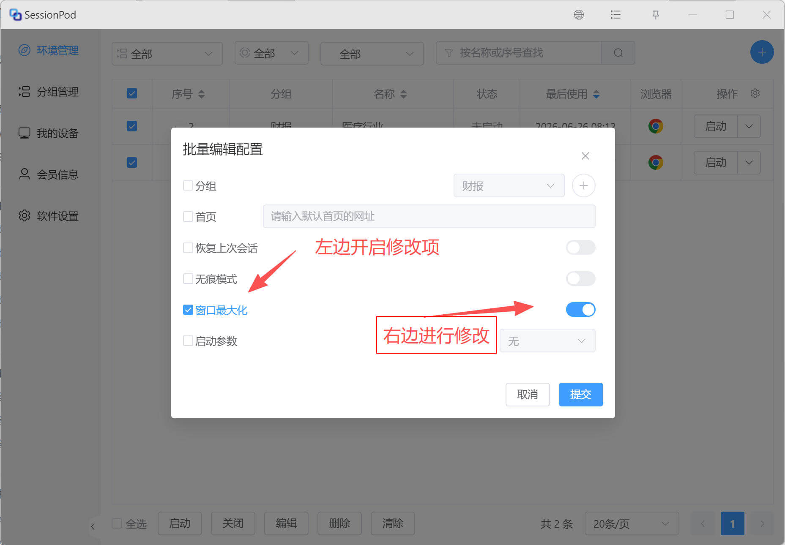Collapse the sidebar with left chevron
Screen dimensions: 785x545
point(93,526)
